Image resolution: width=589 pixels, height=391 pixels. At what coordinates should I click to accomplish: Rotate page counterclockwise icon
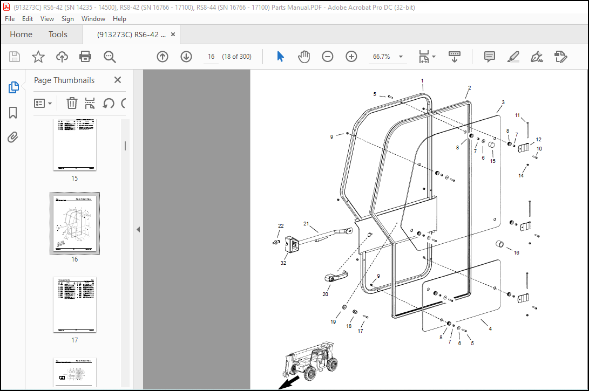109,103
